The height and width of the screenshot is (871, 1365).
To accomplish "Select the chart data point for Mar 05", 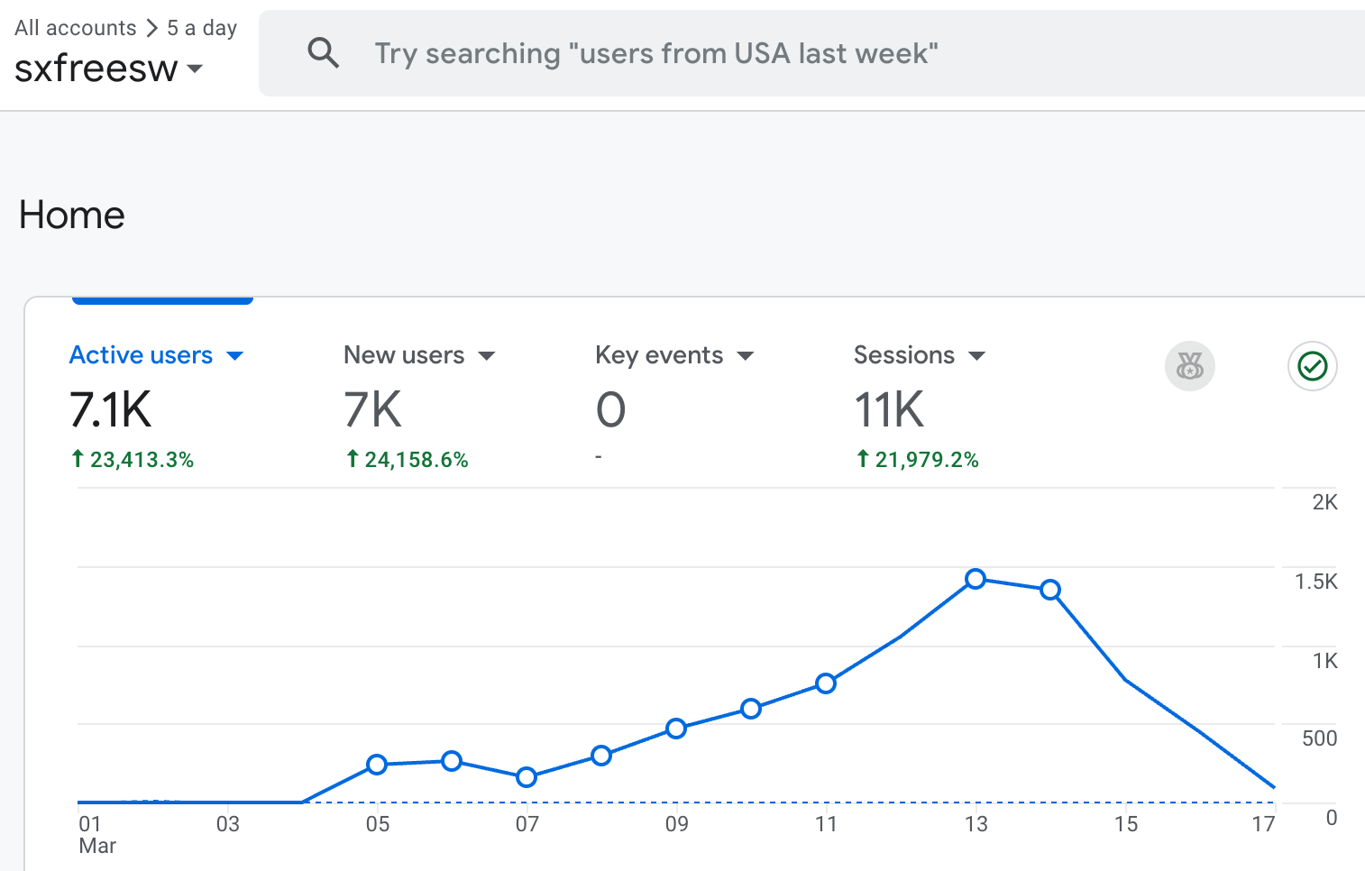I will [x=377, y=765].
